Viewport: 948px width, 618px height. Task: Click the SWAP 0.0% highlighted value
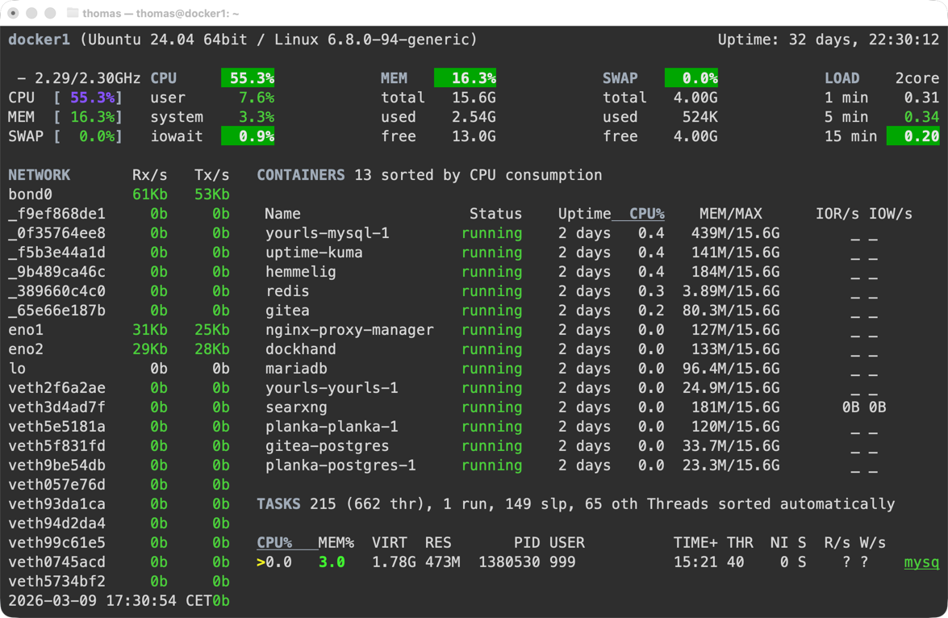point(691,78)
